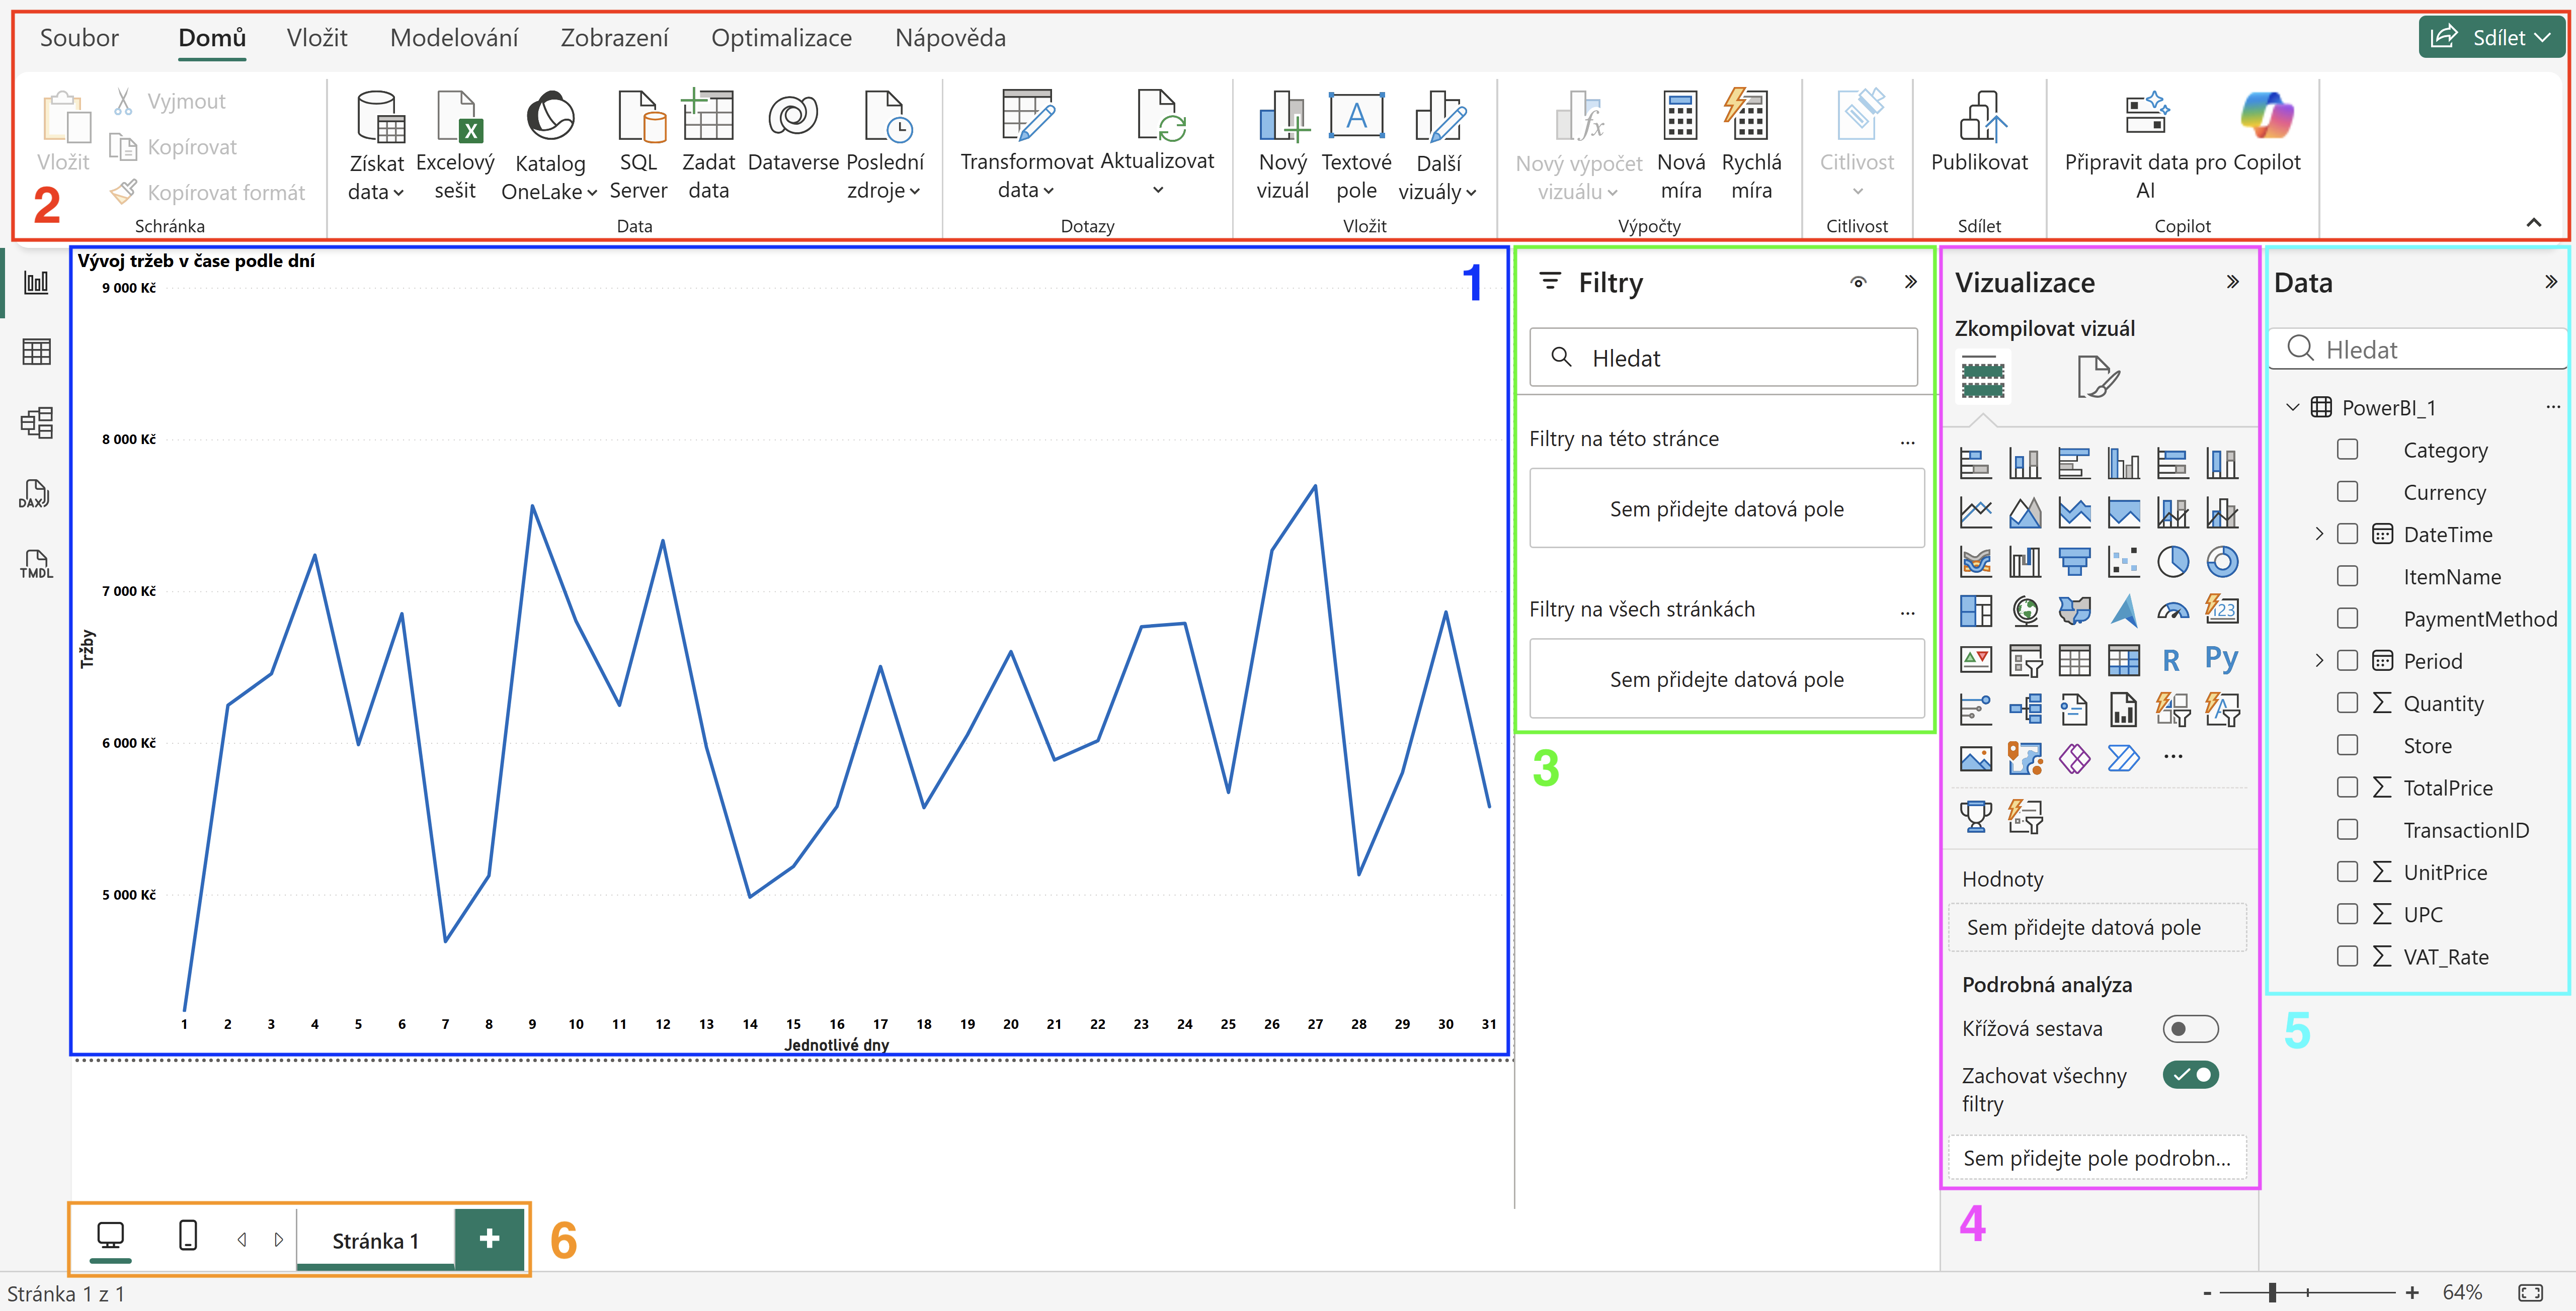Toggle the Křížová sestava switch

2190,1028
